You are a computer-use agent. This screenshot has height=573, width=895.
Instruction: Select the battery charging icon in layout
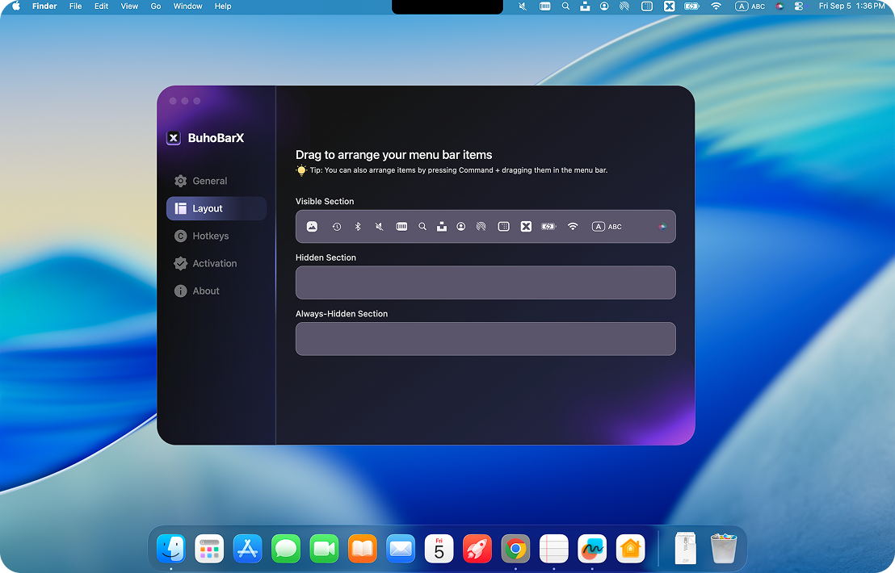[x=548, y=226]
